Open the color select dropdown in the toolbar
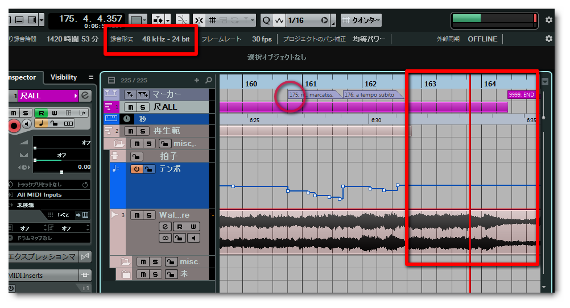This screenshot has height=308, width=570. (x=139, y=20)
